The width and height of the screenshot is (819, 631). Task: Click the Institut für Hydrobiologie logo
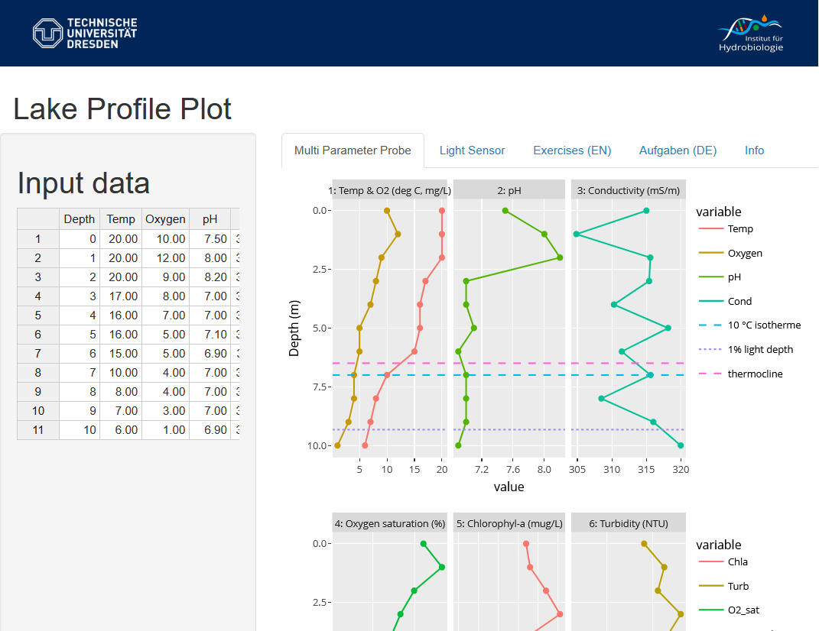pyautogui.click(x=750, y=34)
